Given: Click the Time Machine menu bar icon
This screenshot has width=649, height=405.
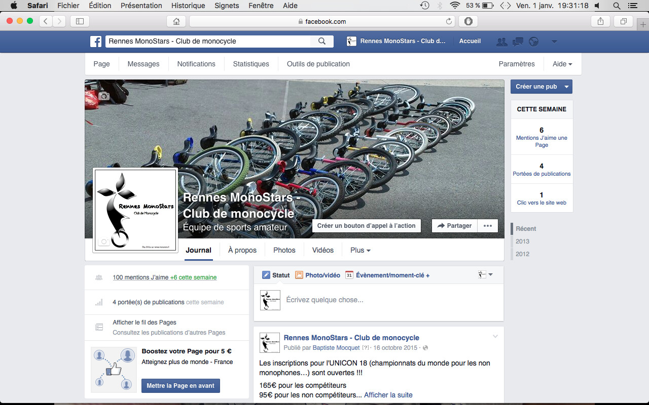Looking at the screenshot, I should 425,6.
